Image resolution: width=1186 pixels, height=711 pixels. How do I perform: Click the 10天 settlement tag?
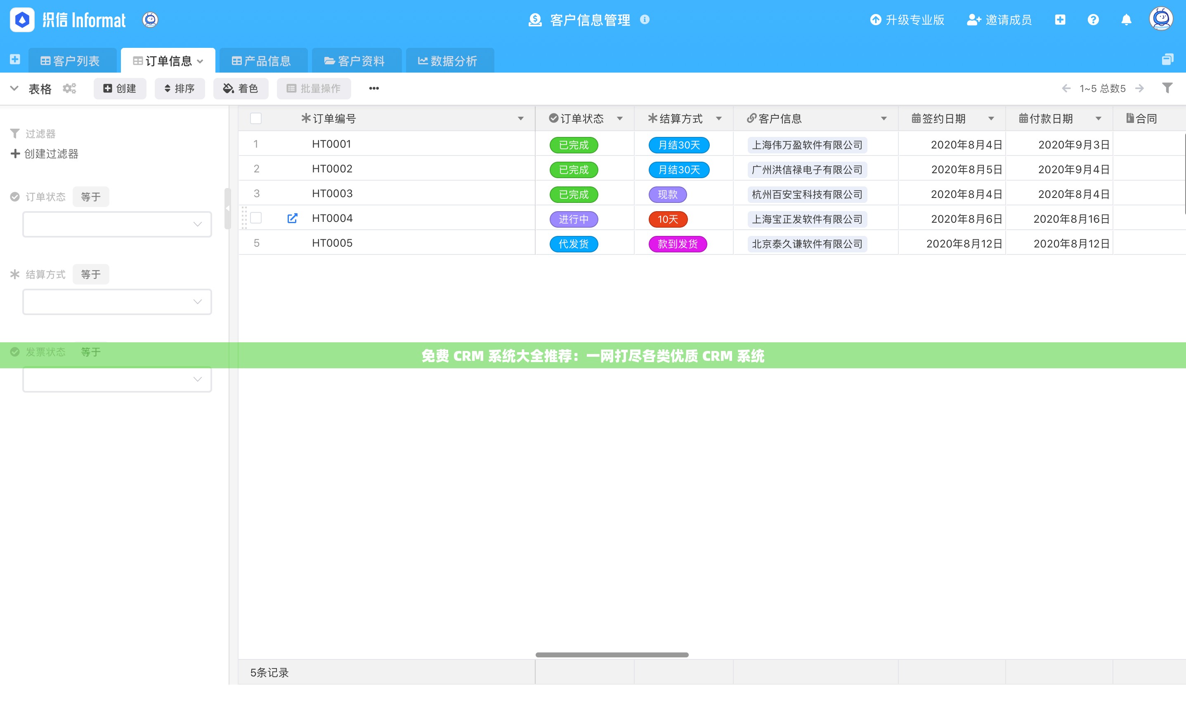(x=668, y=219)
